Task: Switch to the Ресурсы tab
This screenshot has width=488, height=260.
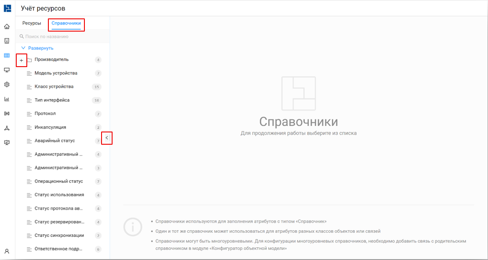Action: click(31, 23)
